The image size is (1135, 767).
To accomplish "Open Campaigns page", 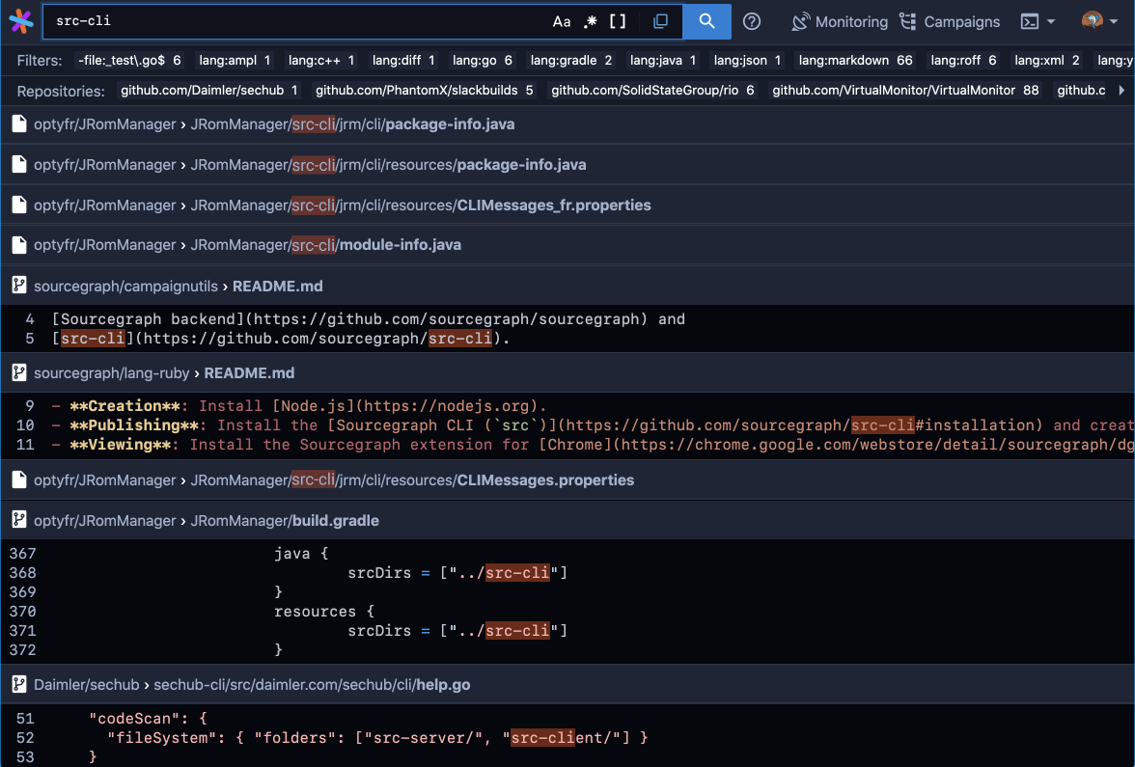I will pos(962,21).
